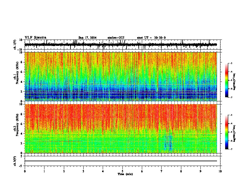The width and height of the screenshot is (248, 192).
Task: Click the time axis tick label '10'
Action: click(220, 171)
